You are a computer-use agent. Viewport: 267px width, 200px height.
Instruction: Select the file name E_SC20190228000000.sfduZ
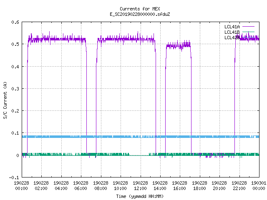(140, 14)
